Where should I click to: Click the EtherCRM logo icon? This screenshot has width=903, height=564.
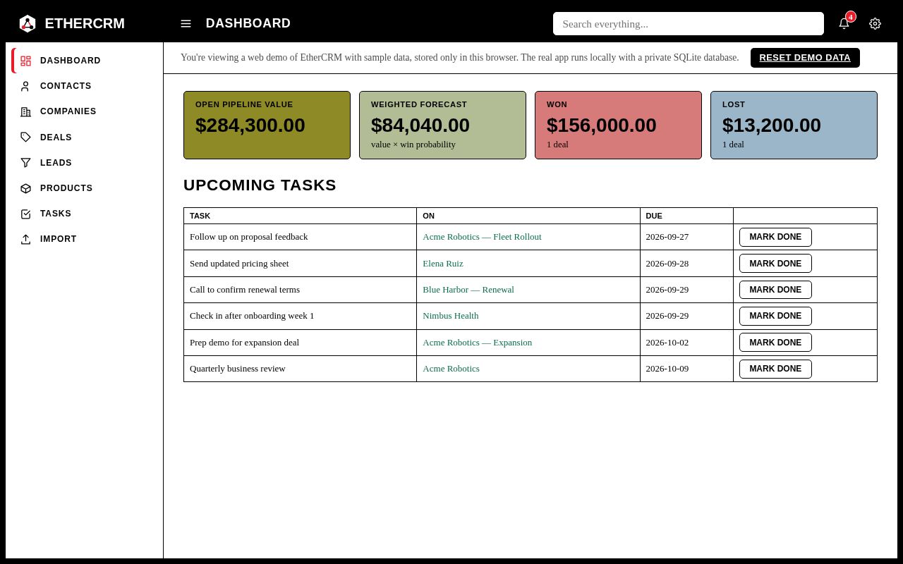27,23
